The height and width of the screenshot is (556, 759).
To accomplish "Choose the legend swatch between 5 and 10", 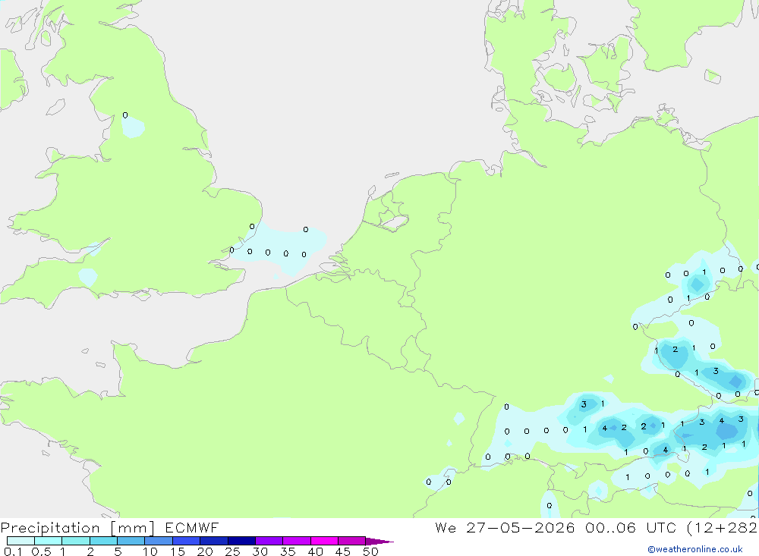I will [x=131, y=541].
